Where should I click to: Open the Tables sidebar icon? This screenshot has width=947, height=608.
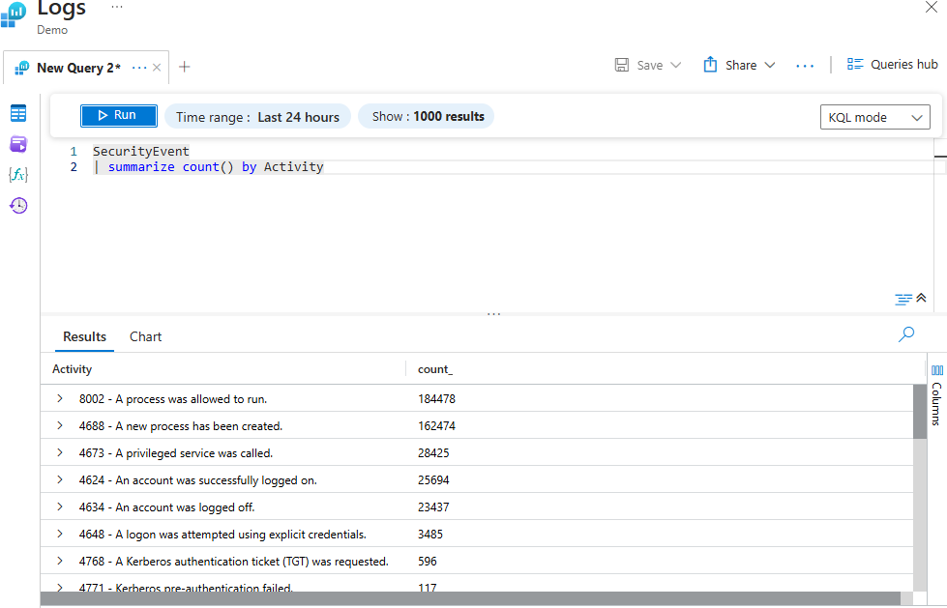(x=18, y=113)
